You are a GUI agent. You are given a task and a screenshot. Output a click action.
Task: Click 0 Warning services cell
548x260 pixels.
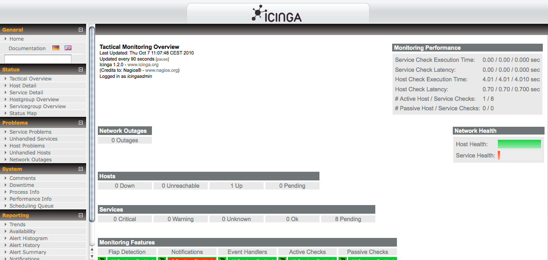pyautogui.click(x=181, y=219)
